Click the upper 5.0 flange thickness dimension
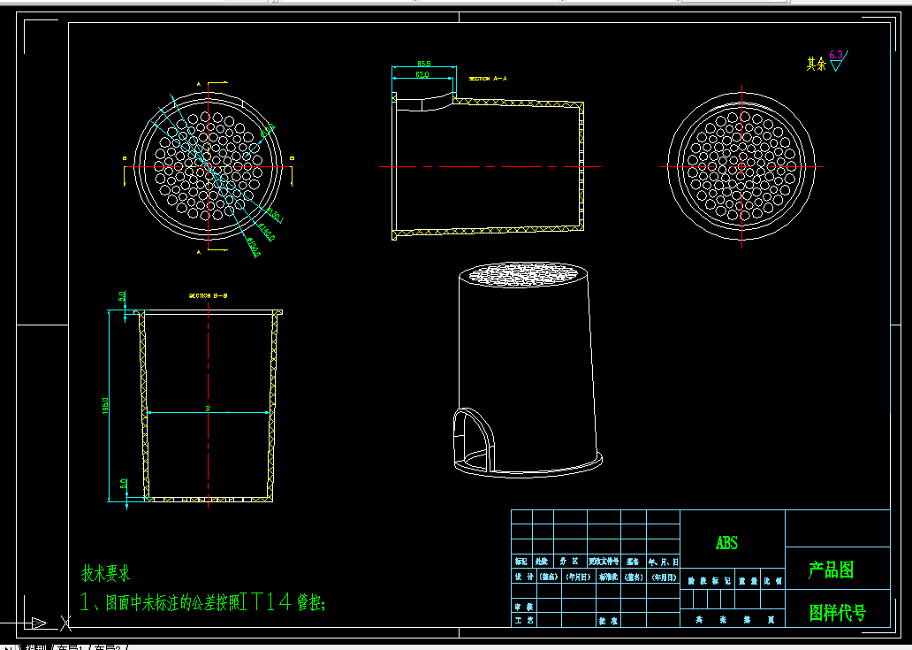The height and width of the screenshot is (650, 912). click(123, 296)
